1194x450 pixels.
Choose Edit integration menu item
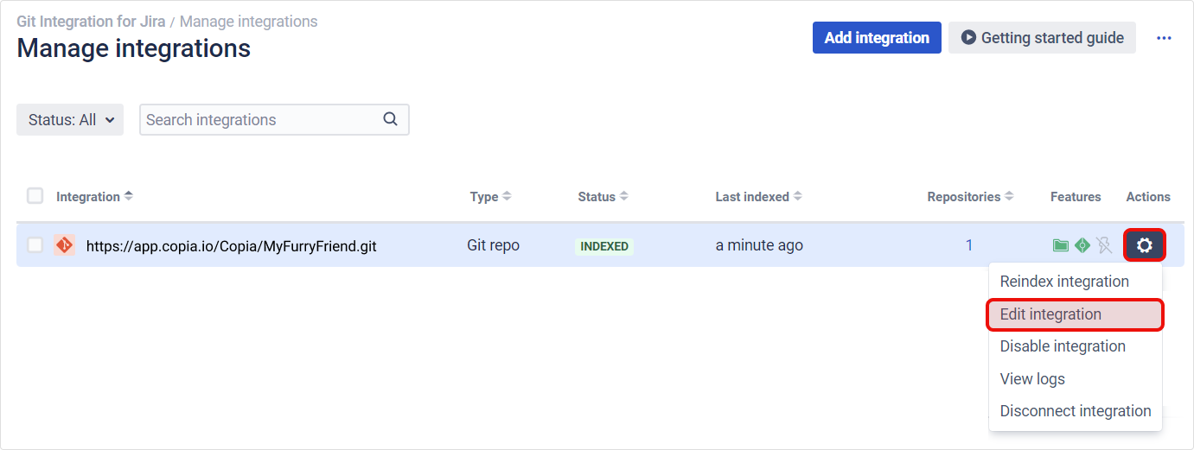click(1076, 314)
